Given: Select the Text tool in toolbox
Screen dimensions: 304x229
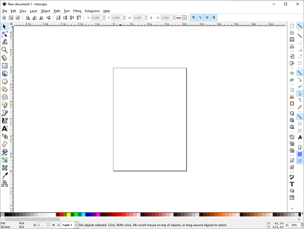Looking at the screenshot, I should click(4, 129).
